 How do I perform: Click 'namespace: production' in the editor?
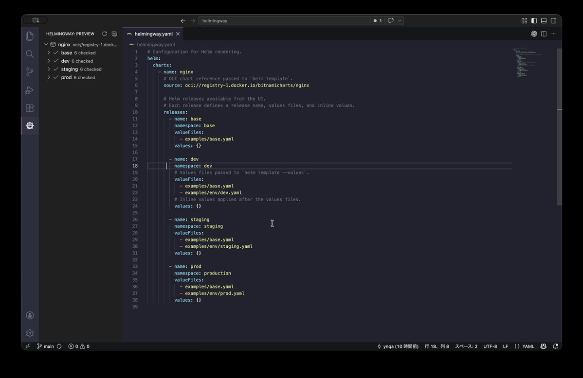(x=202, y=273)
